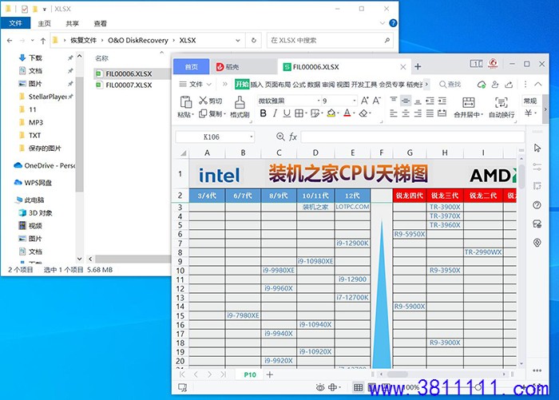Expand the K106 name box dropdown

(x=252, y=137)
